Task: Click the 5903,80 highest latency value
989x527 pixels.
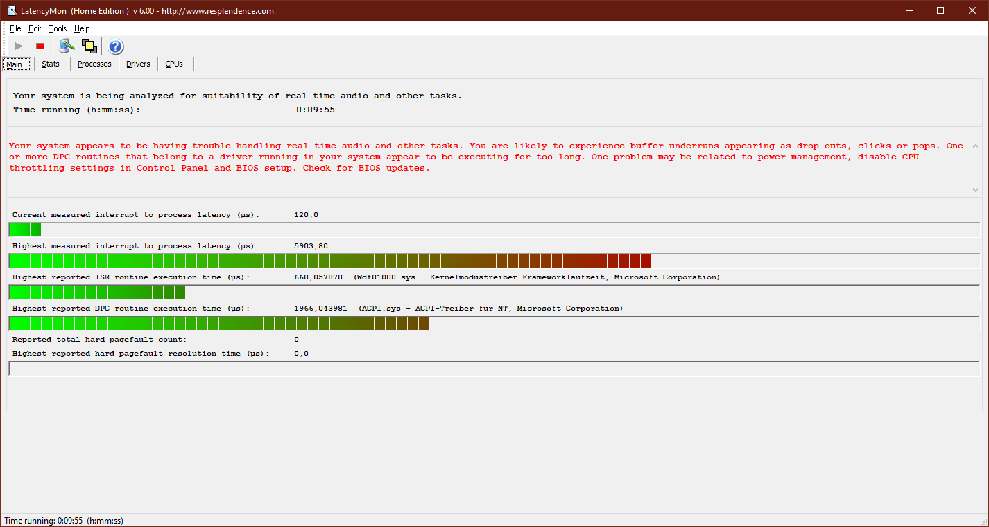Action: 311,246
